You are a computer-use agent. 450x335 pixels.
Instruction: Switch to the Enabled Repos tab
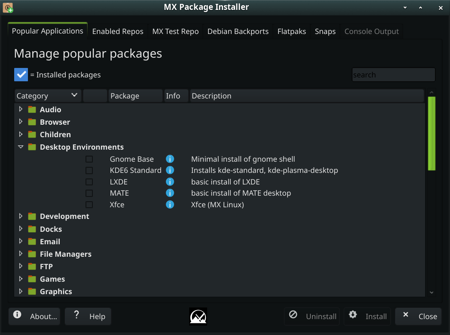pyautogui.click(x=118, y=31)
